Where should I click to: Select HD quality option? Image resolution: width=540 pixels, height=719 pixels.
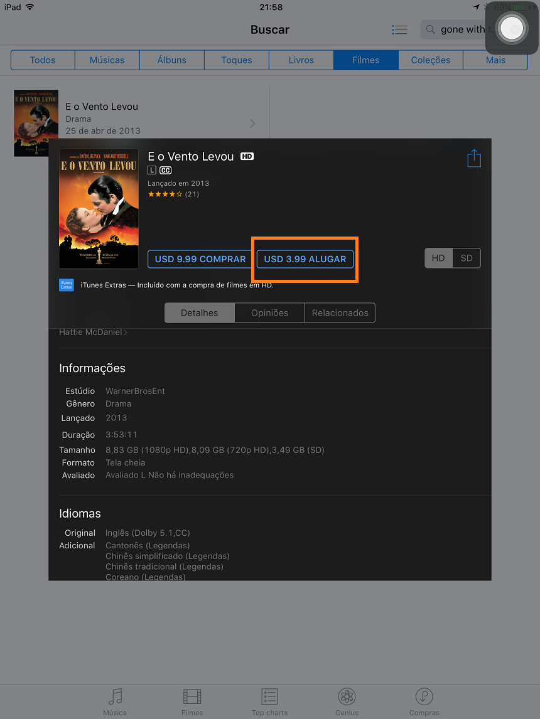[438, 258]
